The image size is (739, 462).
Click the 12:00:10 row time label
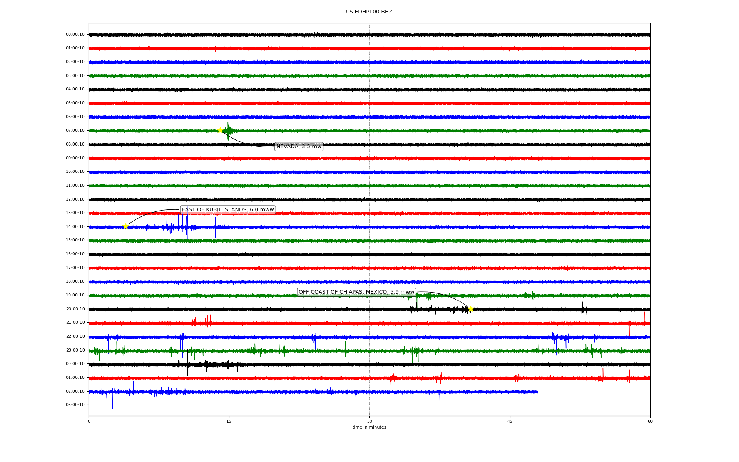tap(75, 199)
